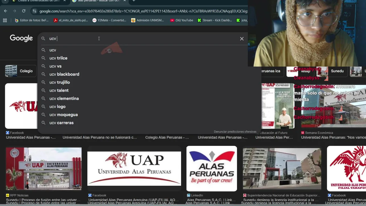Click 'Universidad Alas Peruanas Arequipa (UAP-FILIAL AQ...' caption
This screenshot has width=366, height=206.
pos(133,200)
